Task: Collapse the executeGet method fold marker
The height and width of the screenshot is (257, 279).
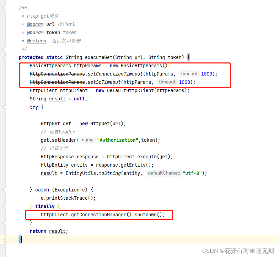Action: click(5, 57)
